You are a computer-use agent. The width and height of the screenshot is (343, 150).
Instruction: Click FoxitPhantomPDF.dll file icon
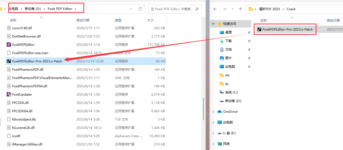pos(9,69)
